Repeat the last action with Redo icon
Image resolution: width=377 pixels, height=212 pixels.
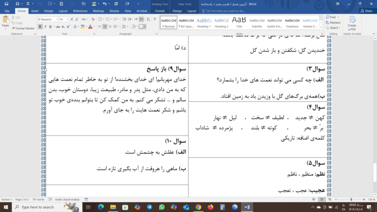pyautogui.click(x=116, y=4)
